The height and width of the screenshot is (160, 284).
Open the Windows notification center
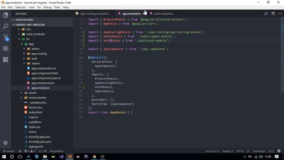[276, 156]
